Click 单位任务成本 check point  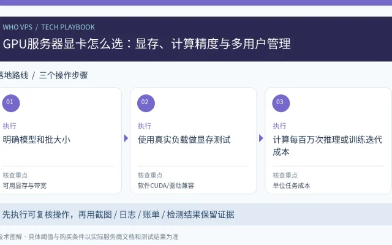coord(292,186)
